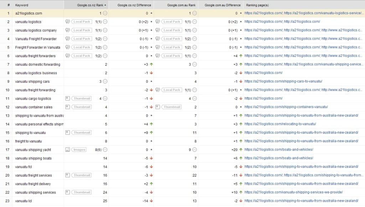The image size is (365, 207).
Task: Click co.nz rank '25' for vanuatu lcl
Action: 105,201
